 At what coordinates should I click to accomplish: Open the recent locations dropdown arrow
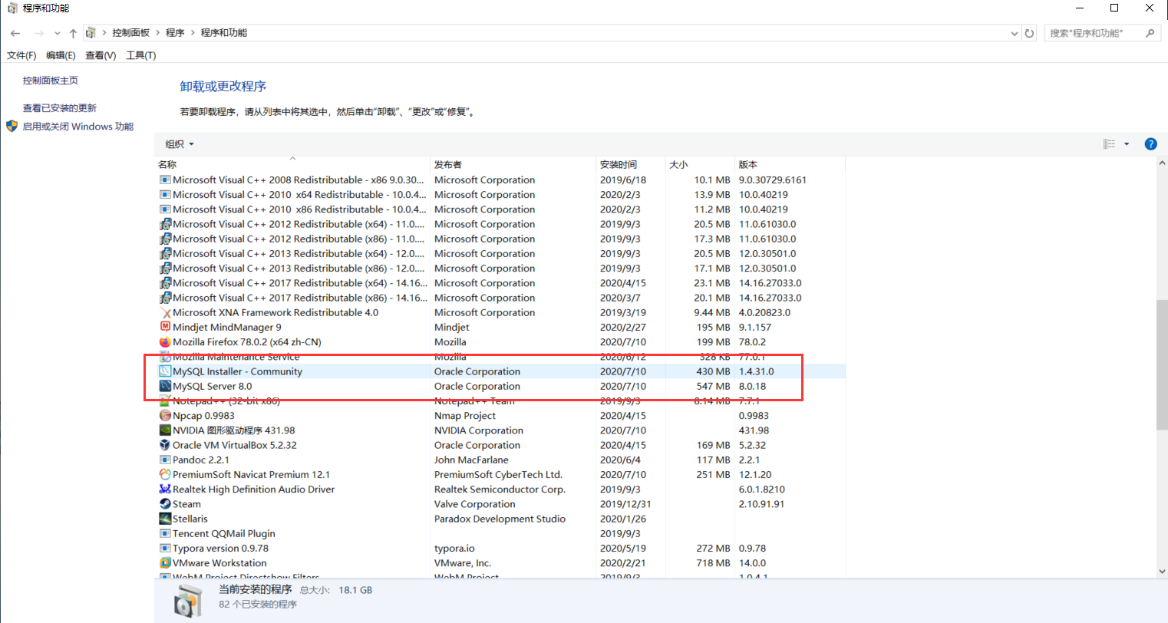click(x=58, y=34)
